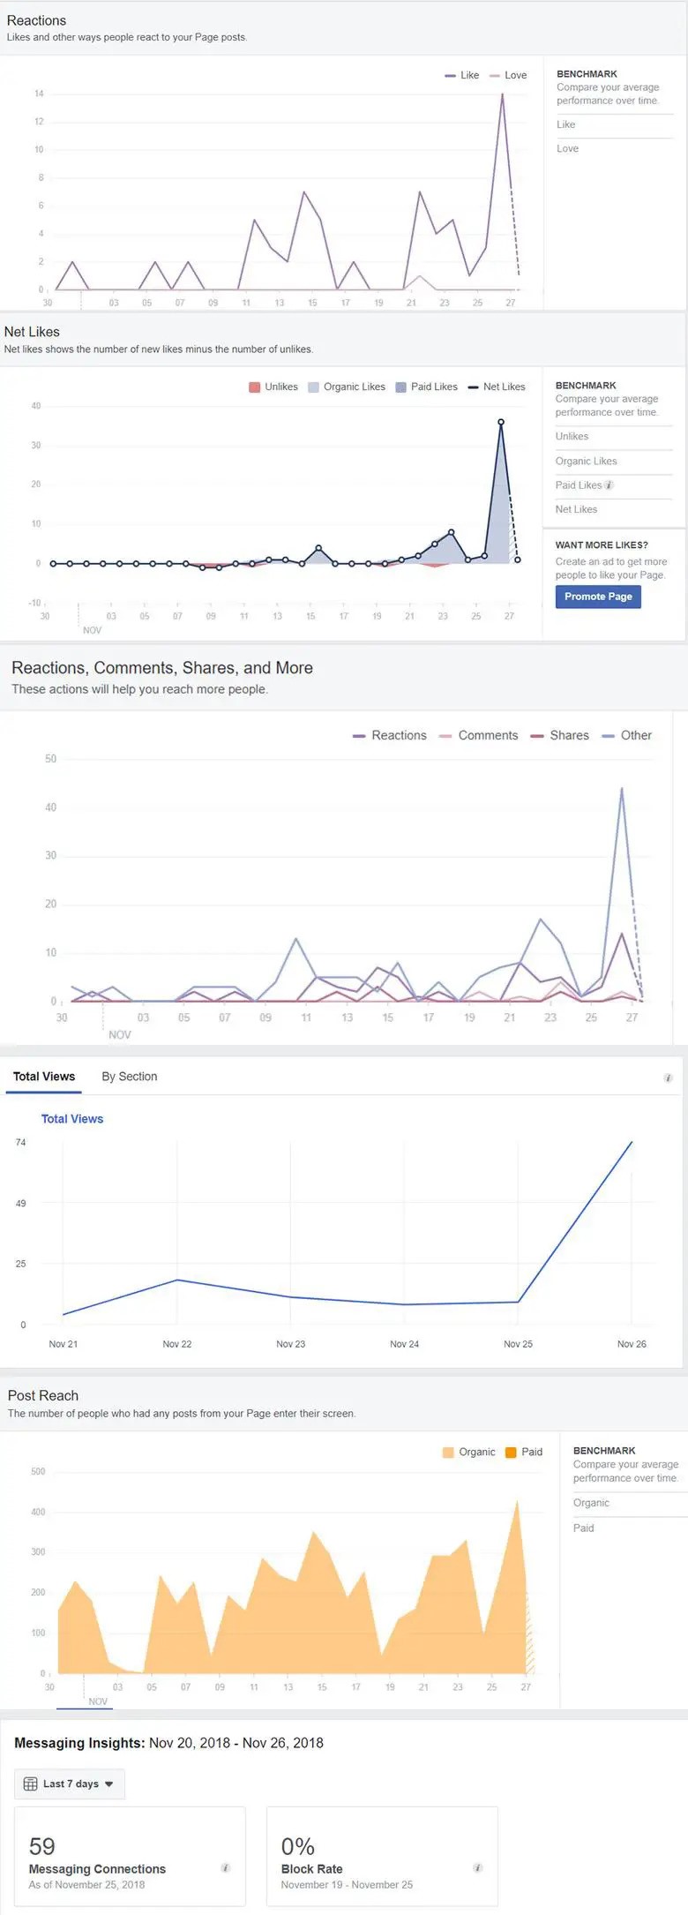Screen dimensions: 688x1915
Task: Select Unlikes benchmark under Net Likes
Action: tap(572, 436)
